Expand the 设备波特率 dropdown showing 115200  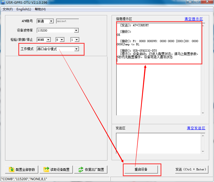[x=76, y=30]
